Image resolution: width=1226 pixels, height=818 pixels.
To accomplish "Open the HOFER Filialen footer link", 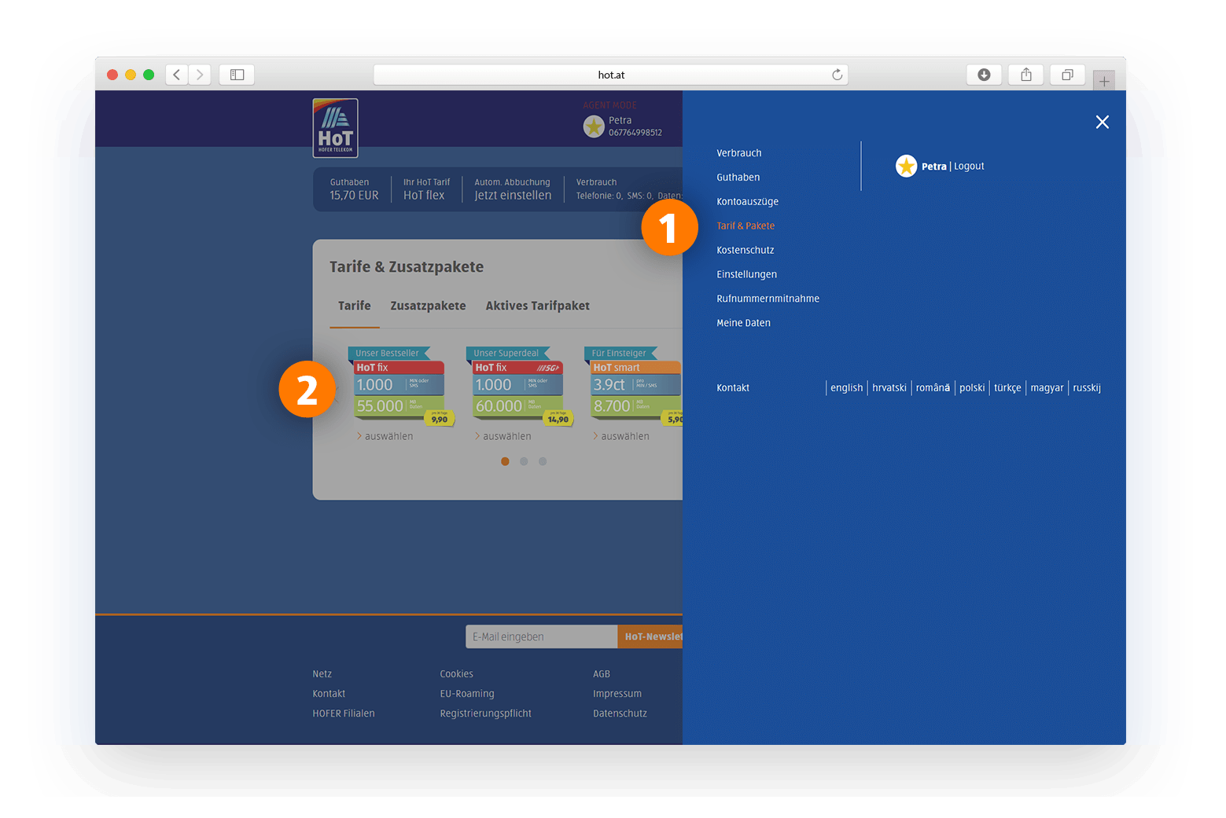I will pos(344,713).
